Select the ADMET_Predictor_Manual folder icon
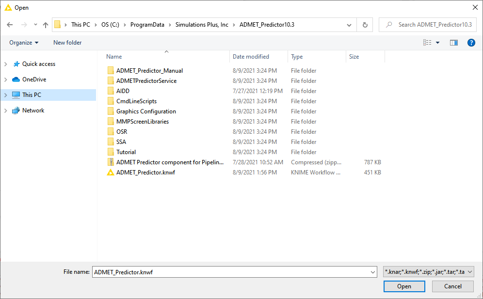The width and height of the screenshot is (483, 299). tap(111, 71)
